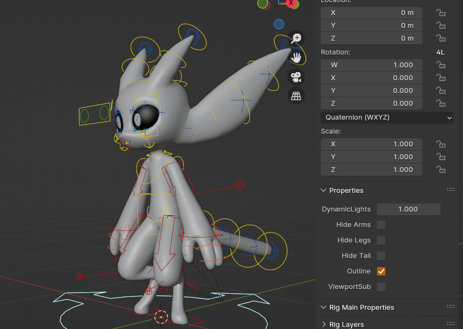Image resolution: width=463 pixels, height=329 pixels.
Task: Click the Scale Z value field
Action: click(372, 170)
